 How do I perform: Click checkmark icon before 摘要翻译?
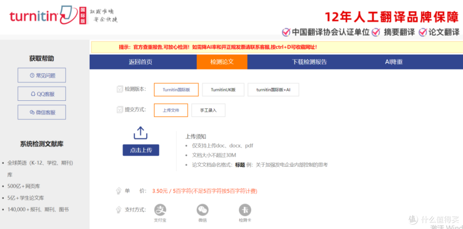376,32
